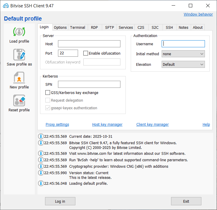Click info icon beside Current date log entry

tap(41, 136)
